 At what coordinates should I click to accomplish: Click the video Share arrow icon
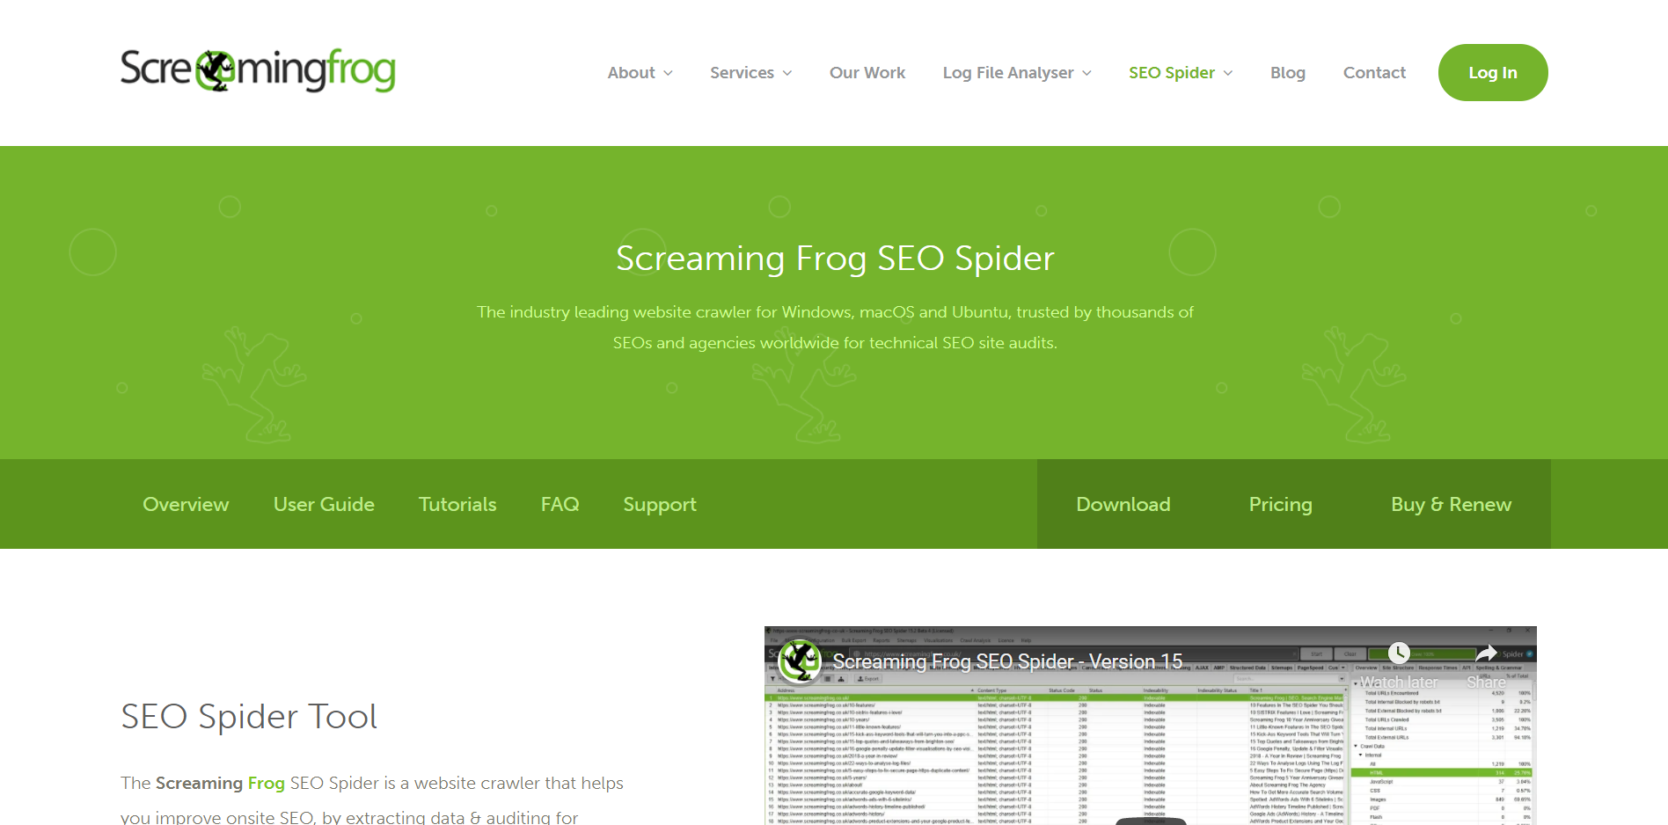(1486, 653)
